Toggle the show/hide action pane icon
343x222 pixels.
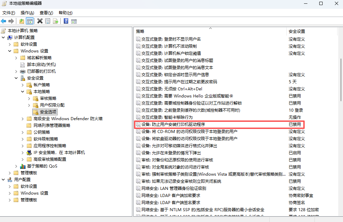[x=74, y=21]
